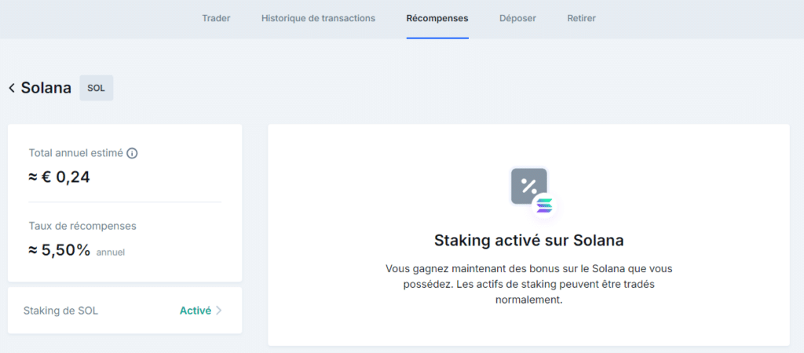The width and height of the screenshot is (804, 353).
Task: Open the Trader tab
Action: click(216, 19)
